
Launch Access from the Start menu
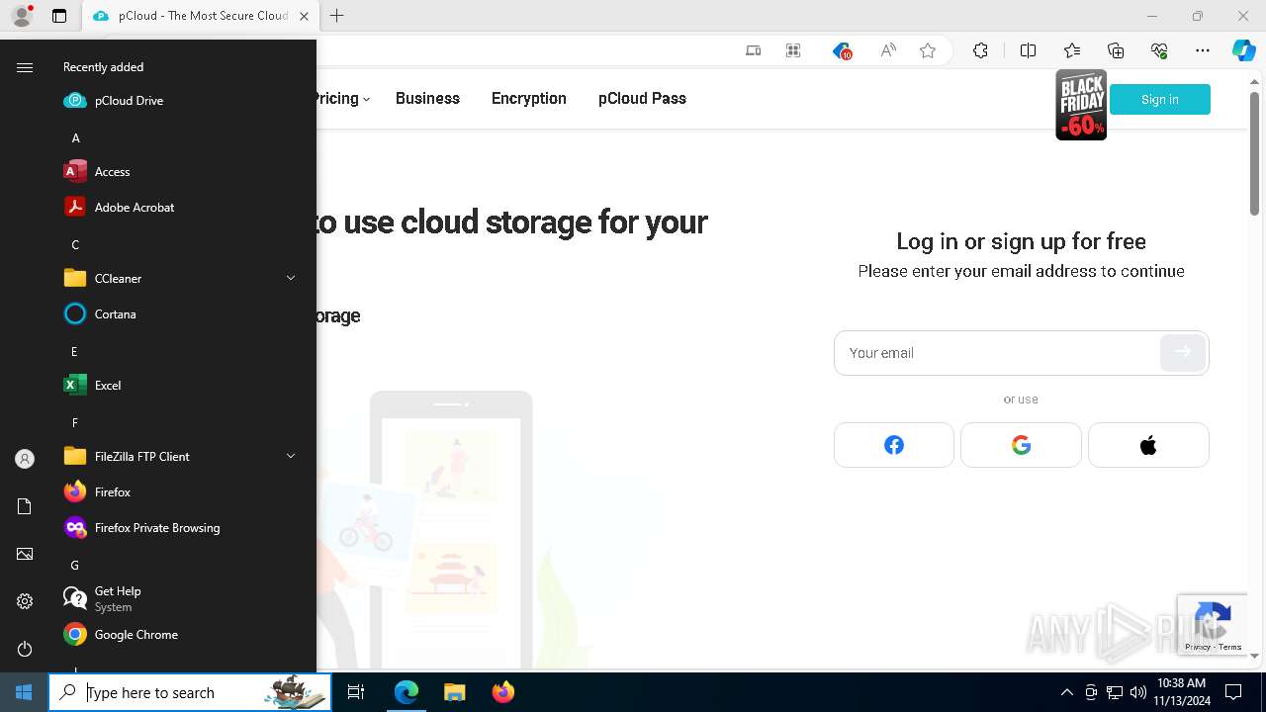click(178, 171)
